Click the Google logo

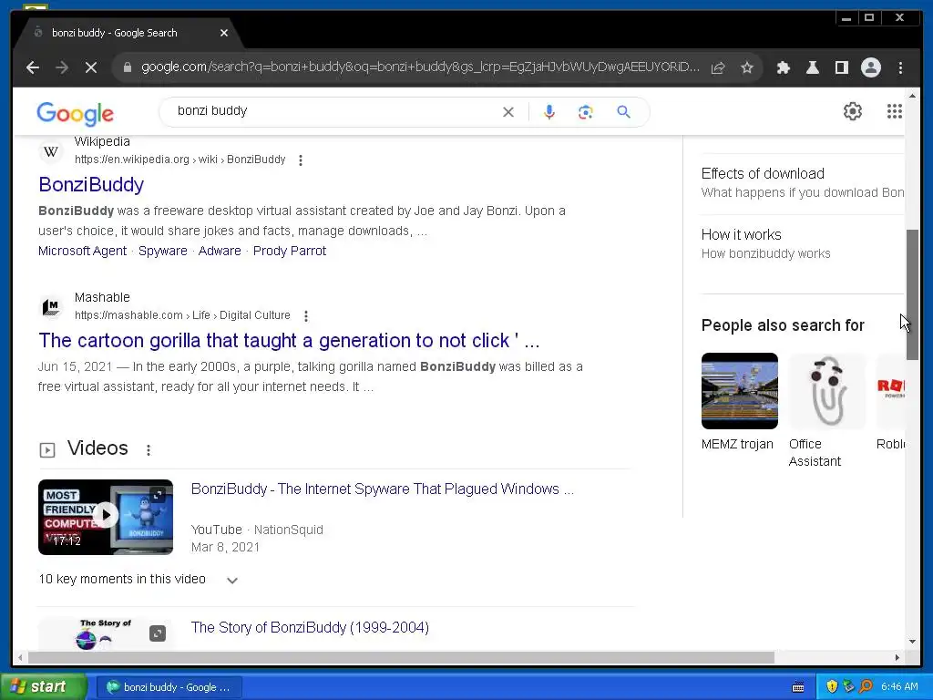point(75,113)
